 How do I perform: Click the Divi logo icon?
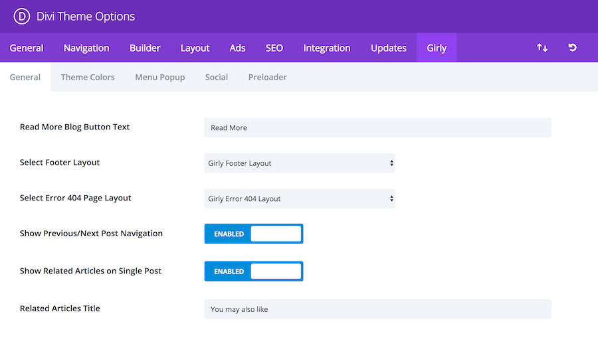tap(22, 17)
